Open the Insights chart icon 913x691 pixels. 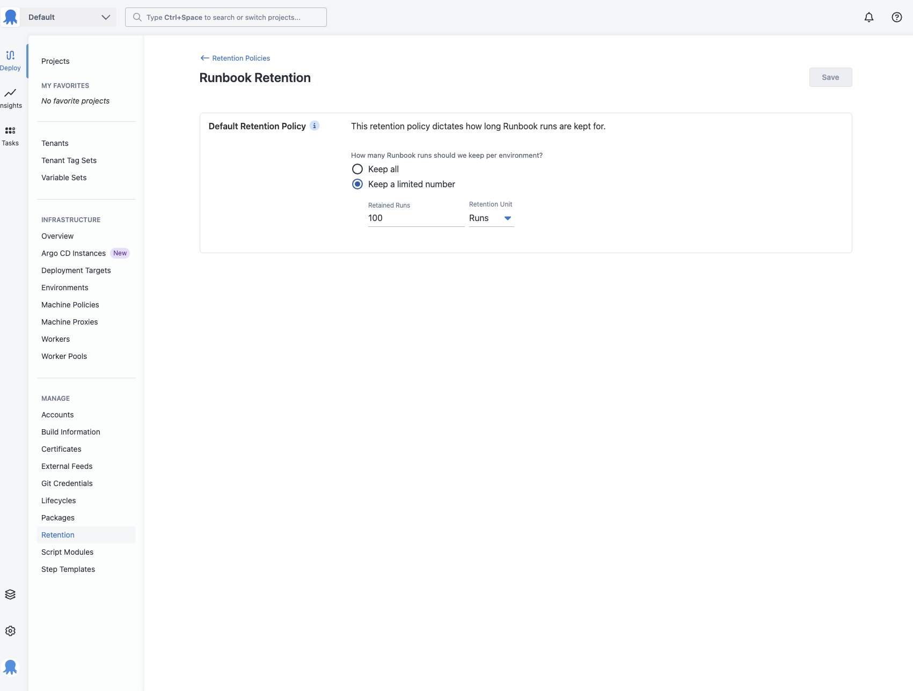tap(10, 93)
